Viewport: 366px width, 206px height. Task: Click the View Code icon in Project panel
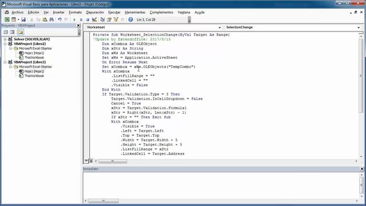pos(6,32)
